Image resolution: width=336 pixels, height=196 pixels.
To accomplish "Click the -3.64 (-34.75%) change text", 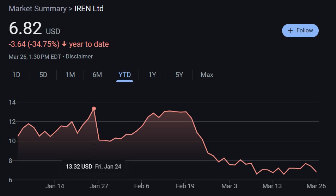I will (x=34, y=44).
